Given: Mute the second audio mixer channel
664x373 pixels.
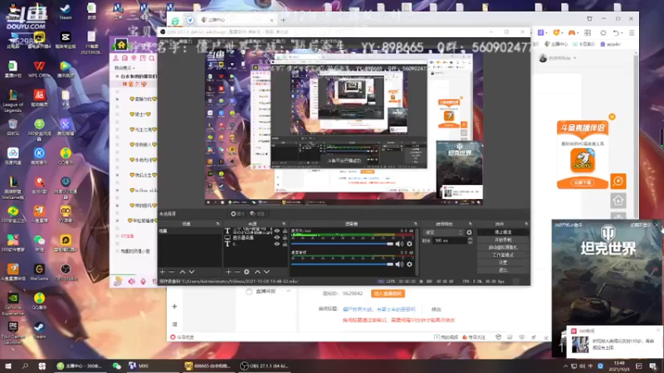Looking at the screenshot, I should (399, 264).
